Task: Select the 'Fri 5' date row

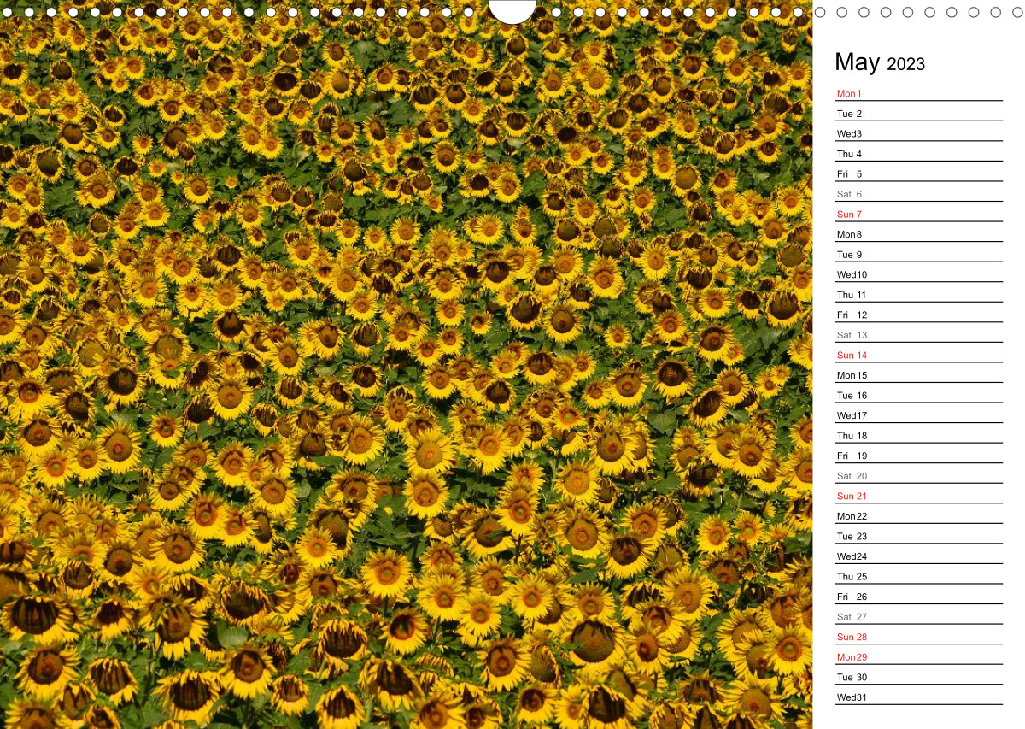Action: tap(918, 172)
